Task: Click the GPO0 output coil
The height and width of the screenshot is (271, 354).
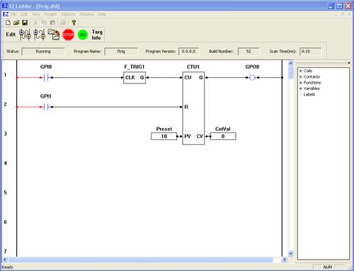Action: [x=252, y=77]
